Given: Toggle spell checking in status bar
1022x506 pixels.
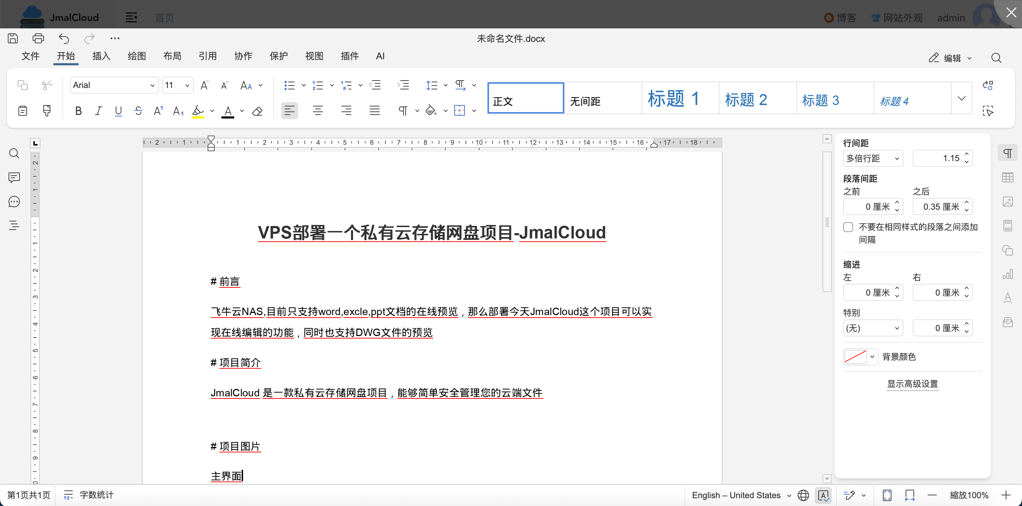Looking at the screenshot, I should click(823, 495).
